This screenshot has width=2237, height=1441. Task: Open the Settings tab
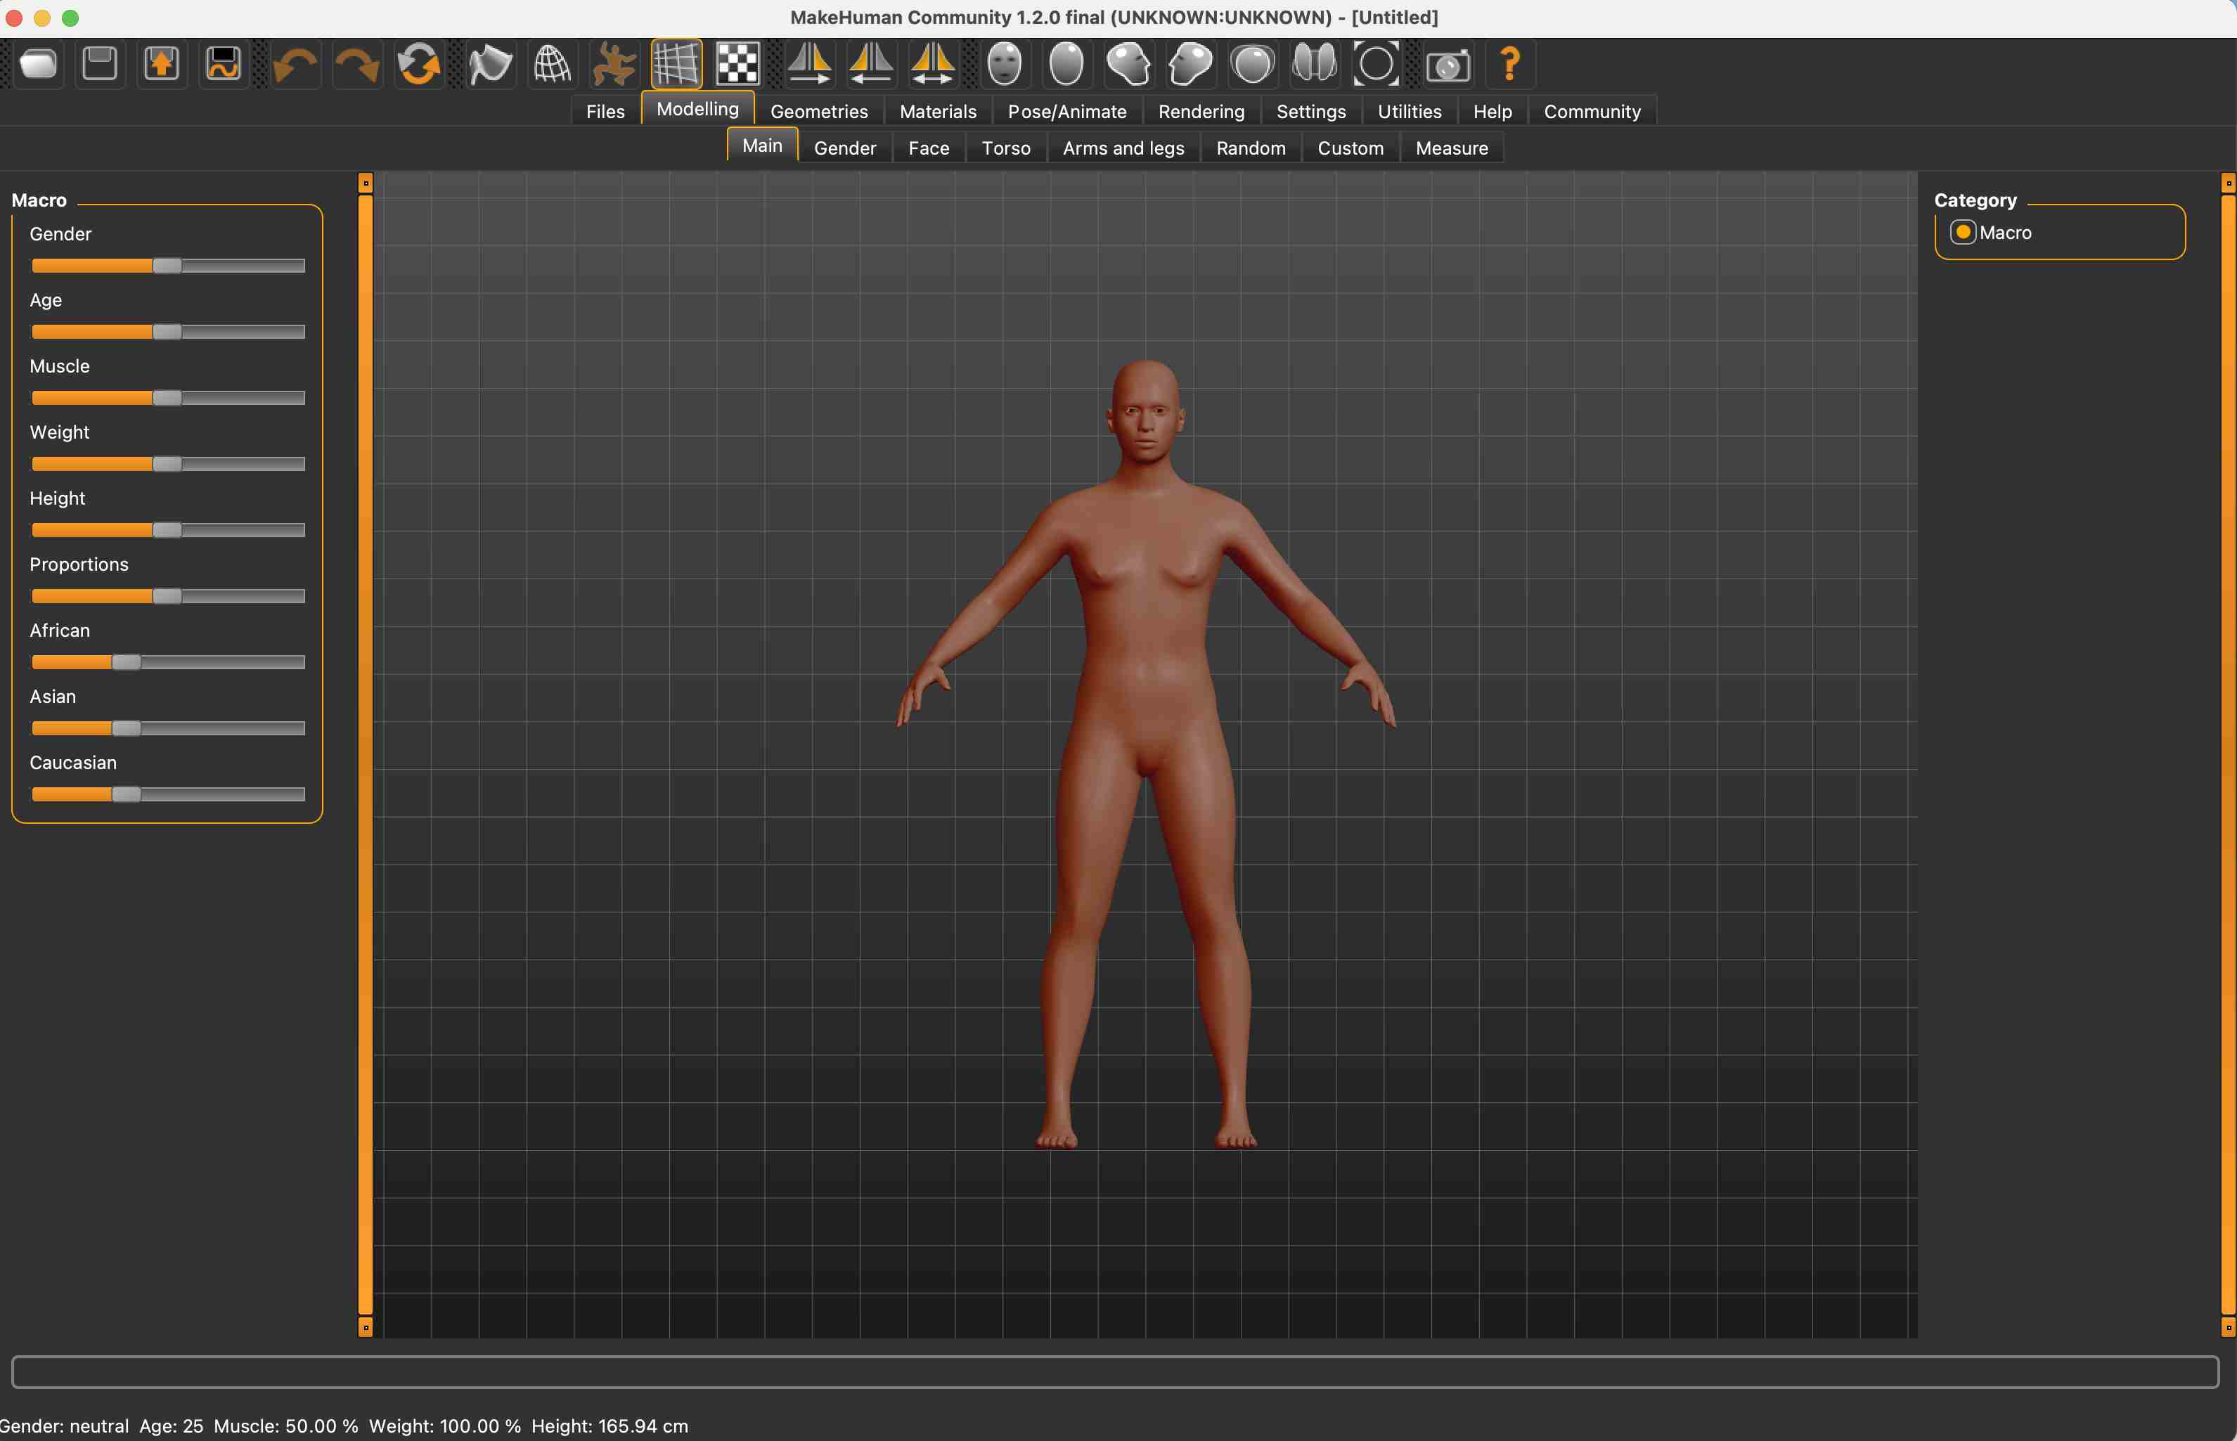[x=1310, y=111]
